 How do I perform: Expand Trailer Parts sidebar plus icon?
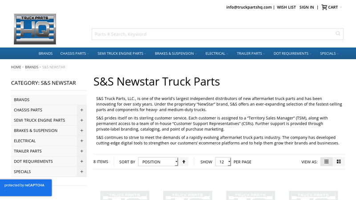click(81, 151)
